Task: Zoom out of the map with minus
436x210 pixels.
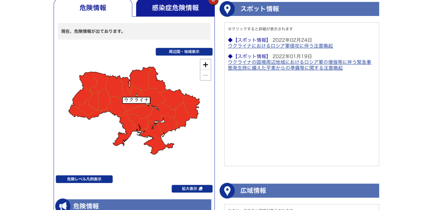Action: pos(205,75)
